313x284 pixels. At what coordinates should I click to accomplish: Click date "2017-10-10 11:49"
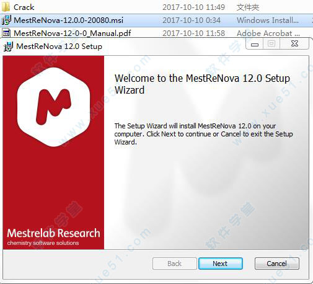pyautogui.click(x=193, y=7)
